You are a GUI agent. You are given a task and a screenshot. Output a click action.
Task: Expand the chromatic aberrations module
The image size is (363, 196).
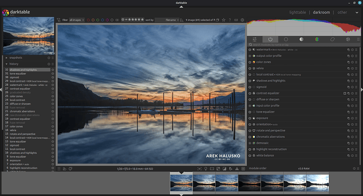click(270, 137)
